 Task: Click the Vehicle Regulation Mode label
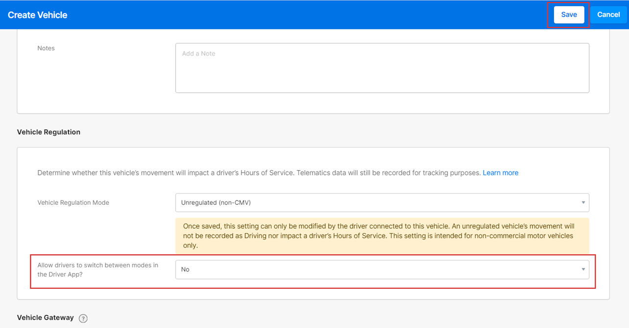73,202
